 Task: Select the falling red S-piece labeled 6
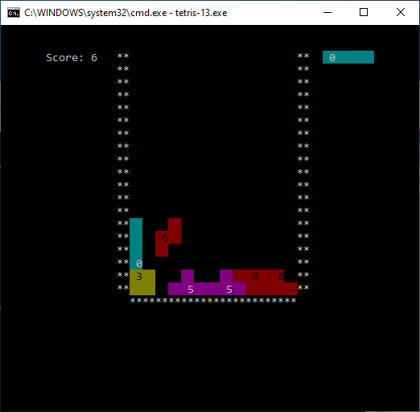pyautogui.click(x=168, y=237)
